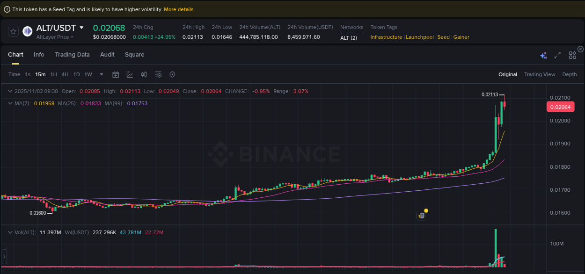Screen dimensions: 585x274
Task: Collapse the OHLC price info row
Action: (x=10, y=91)
